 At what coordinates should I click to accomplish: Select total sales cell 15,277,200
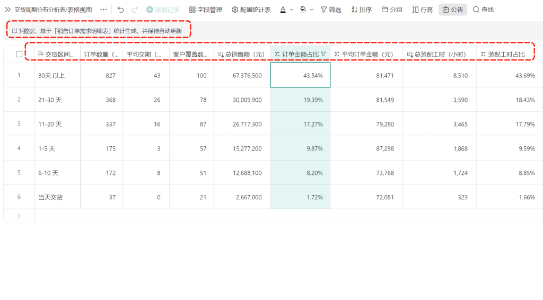(242, 148)
